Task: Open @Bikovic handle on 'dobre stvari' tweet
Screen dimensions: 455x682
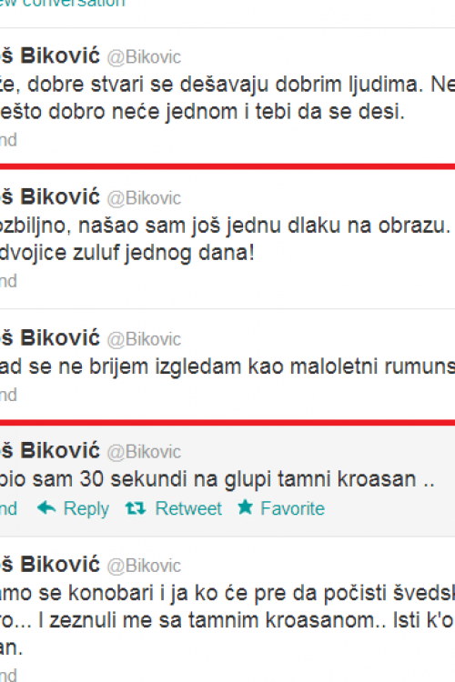Action: [x=144, y=57]
